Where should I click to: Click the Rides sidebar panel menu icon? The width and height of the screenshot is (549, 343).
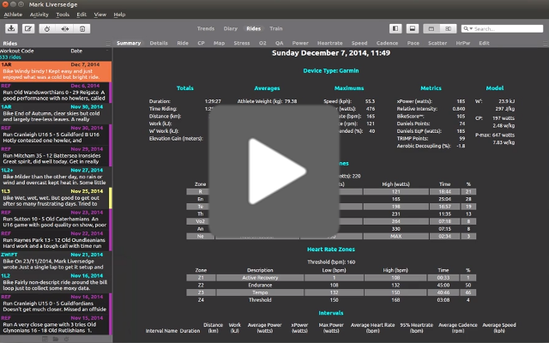107,41
